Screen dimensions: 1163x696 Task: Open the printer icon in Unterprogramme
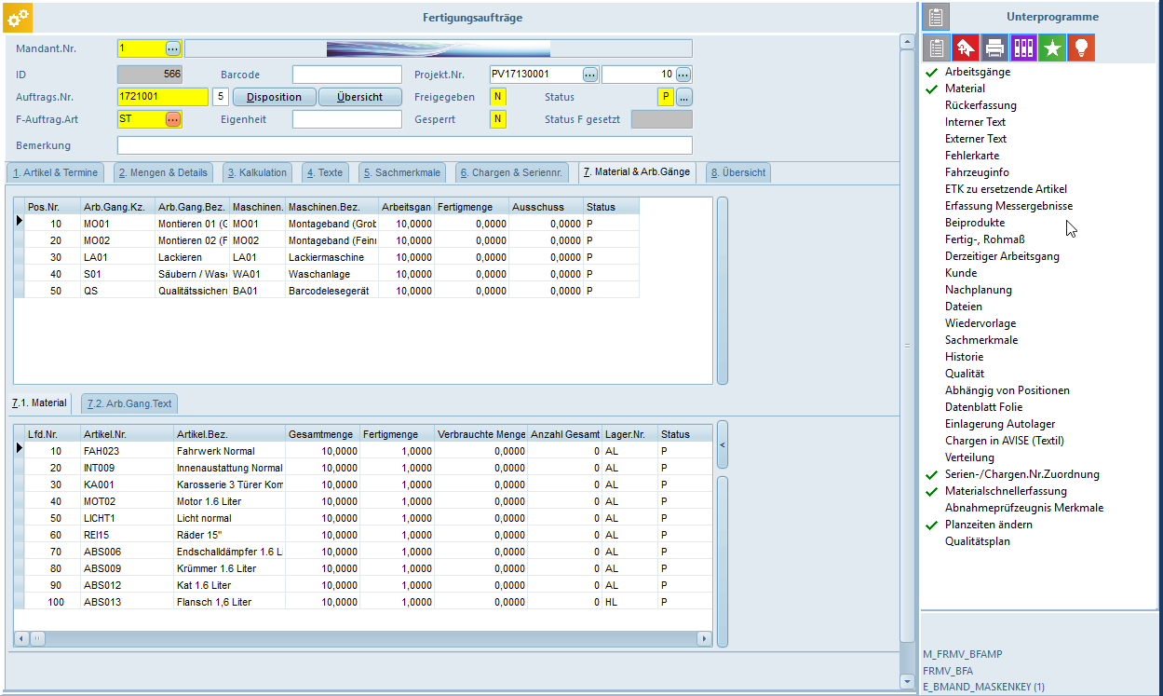[994, 48]
